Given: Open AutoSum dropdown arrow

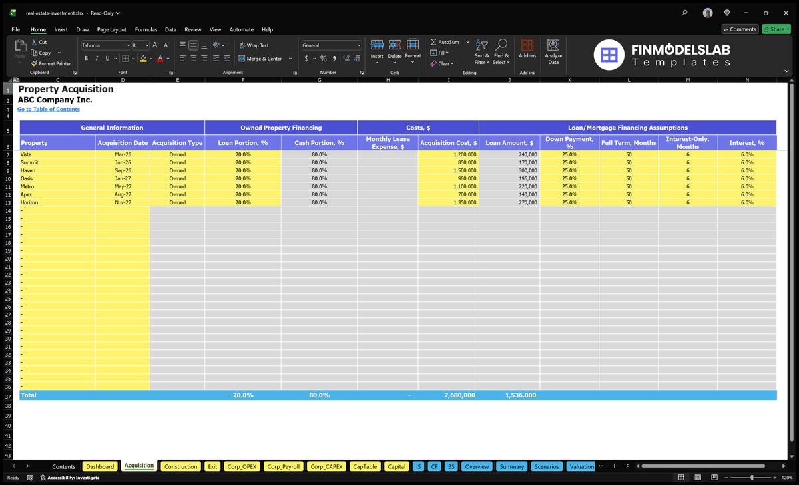Looking at the screenshot, I should point(467,42).
